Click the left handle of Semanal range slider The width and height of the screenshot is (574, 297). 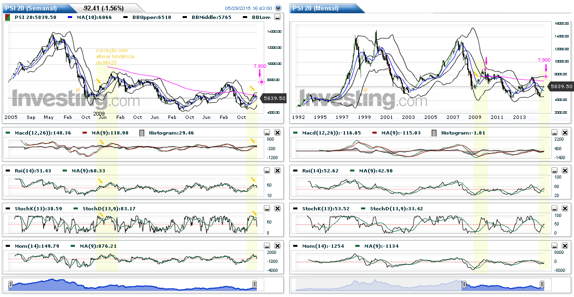coord(11,284)
